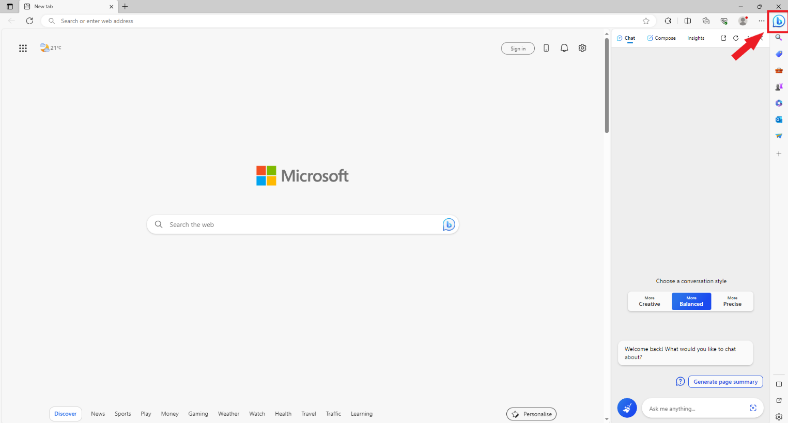Go back with the back arrow
This screenshot has height=423, width=788.
11,21
